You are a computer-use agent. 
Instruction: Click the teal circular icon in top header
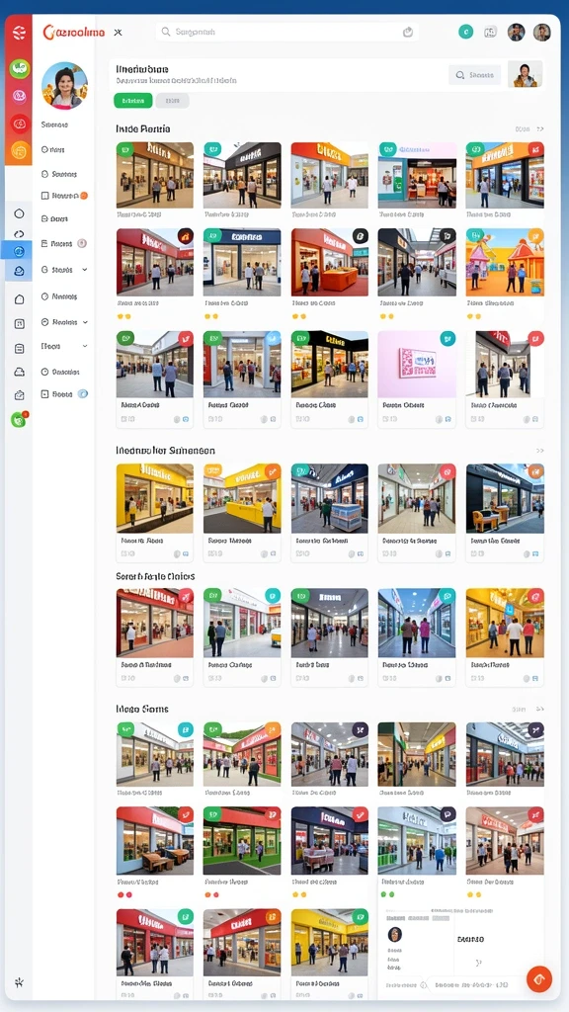click(x=466, y=32)
